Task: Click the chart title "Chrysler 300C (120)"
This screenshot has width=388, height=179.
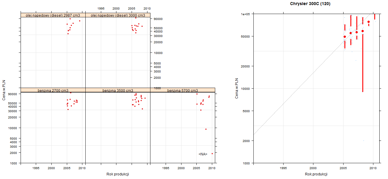Action: 310,4
